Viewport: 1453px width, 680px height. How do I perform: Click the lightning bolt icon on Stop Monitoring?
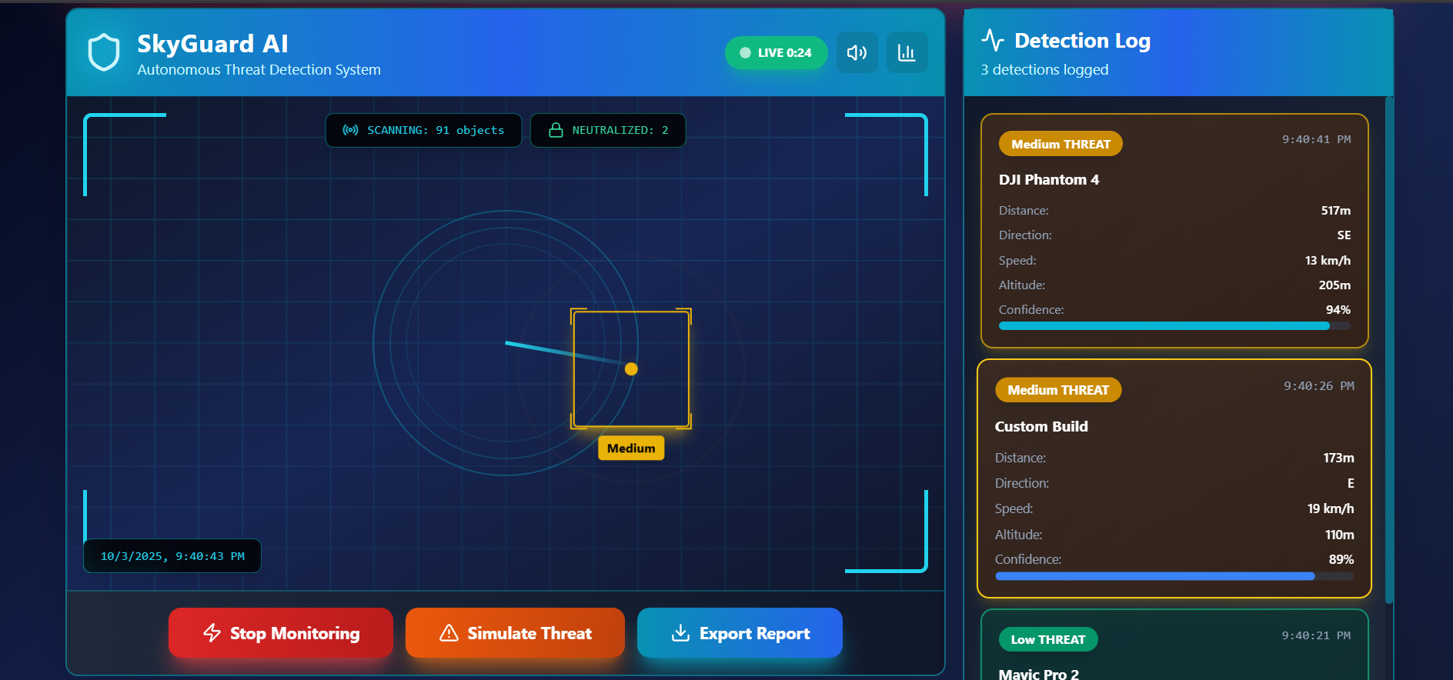tap(212, 633)
